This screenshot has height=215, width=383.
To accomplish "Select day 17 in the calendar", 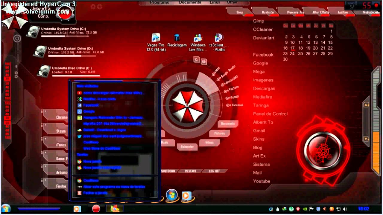I will pos(292,48).
